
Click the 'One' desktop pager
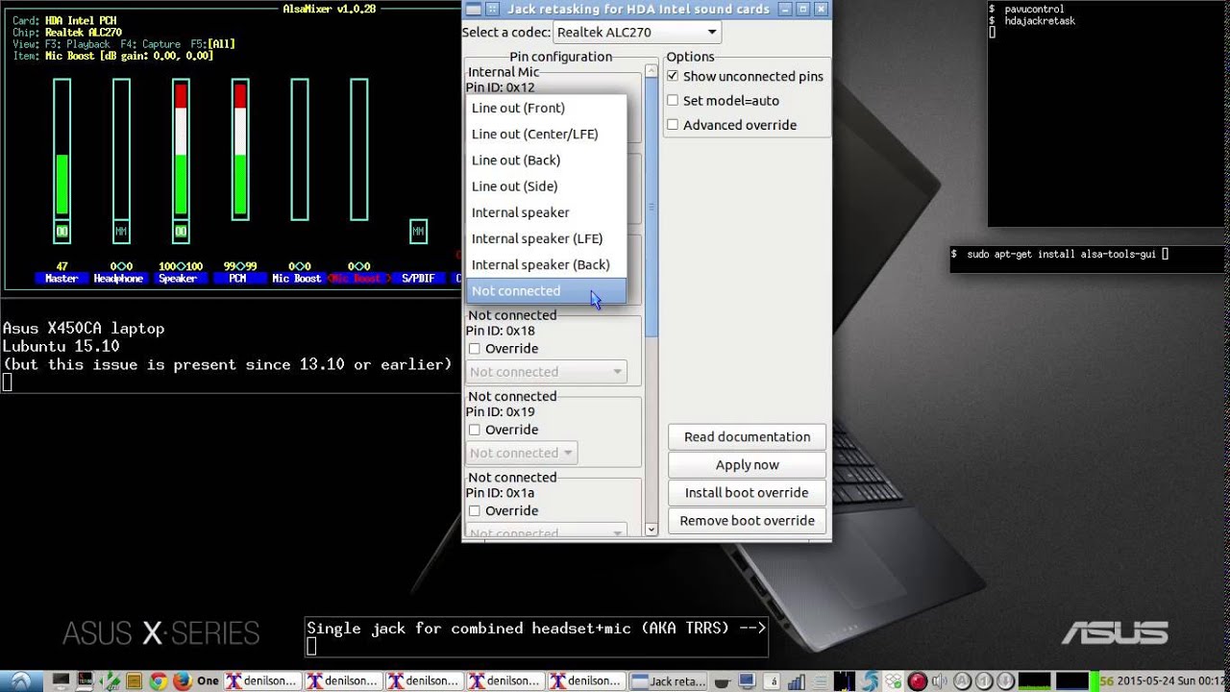click(208, 681)
